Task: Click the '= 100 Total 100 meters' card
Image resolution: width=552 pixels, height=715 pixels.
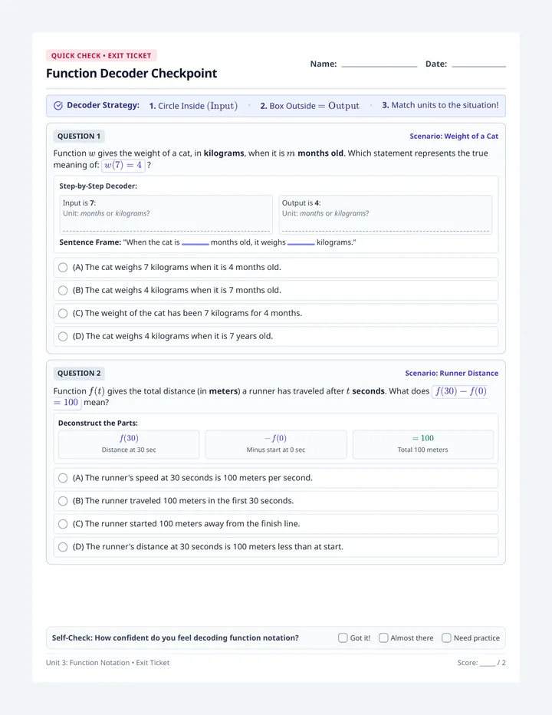Action: tap(423, 444)
